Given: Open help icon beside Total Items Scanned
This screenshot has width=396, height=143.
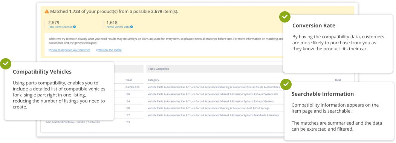Looking at the screenshot, I should point(75,27).
